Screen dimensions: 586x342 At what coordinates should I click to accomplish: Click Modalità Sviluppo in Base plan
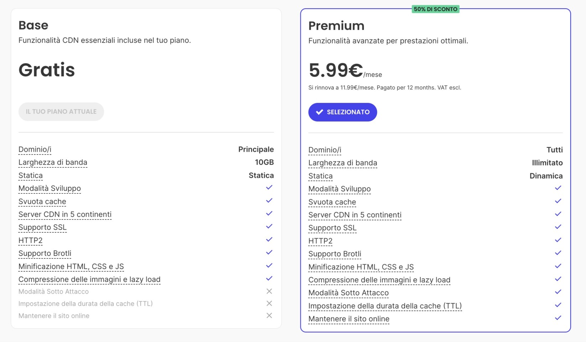[x=49, y=188]
